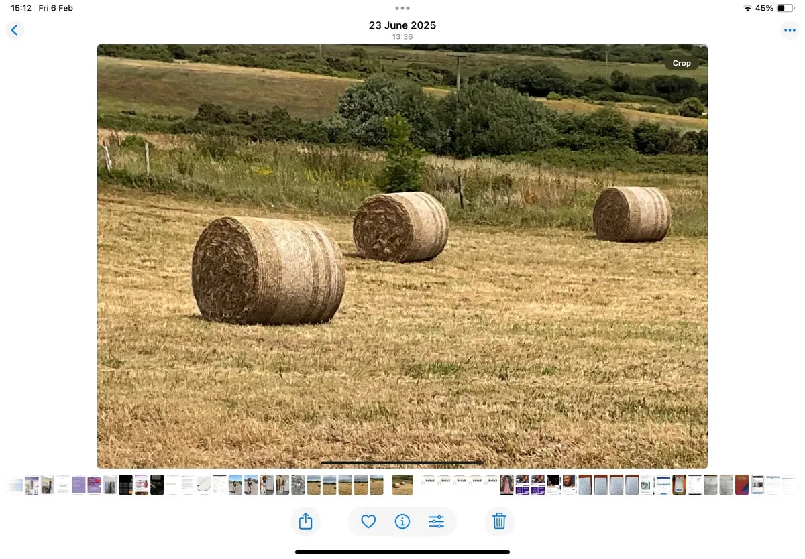The height and width of the screenshot is (559, 805).
Task: View info about this photo
Action: coord(402,521)
